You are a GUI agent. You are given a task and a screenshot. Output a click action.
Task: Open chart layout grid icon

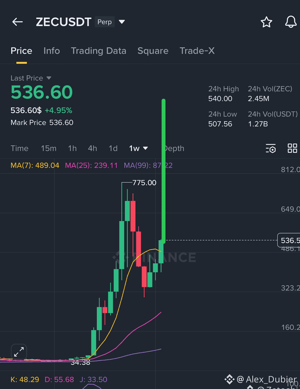point(292,148)
